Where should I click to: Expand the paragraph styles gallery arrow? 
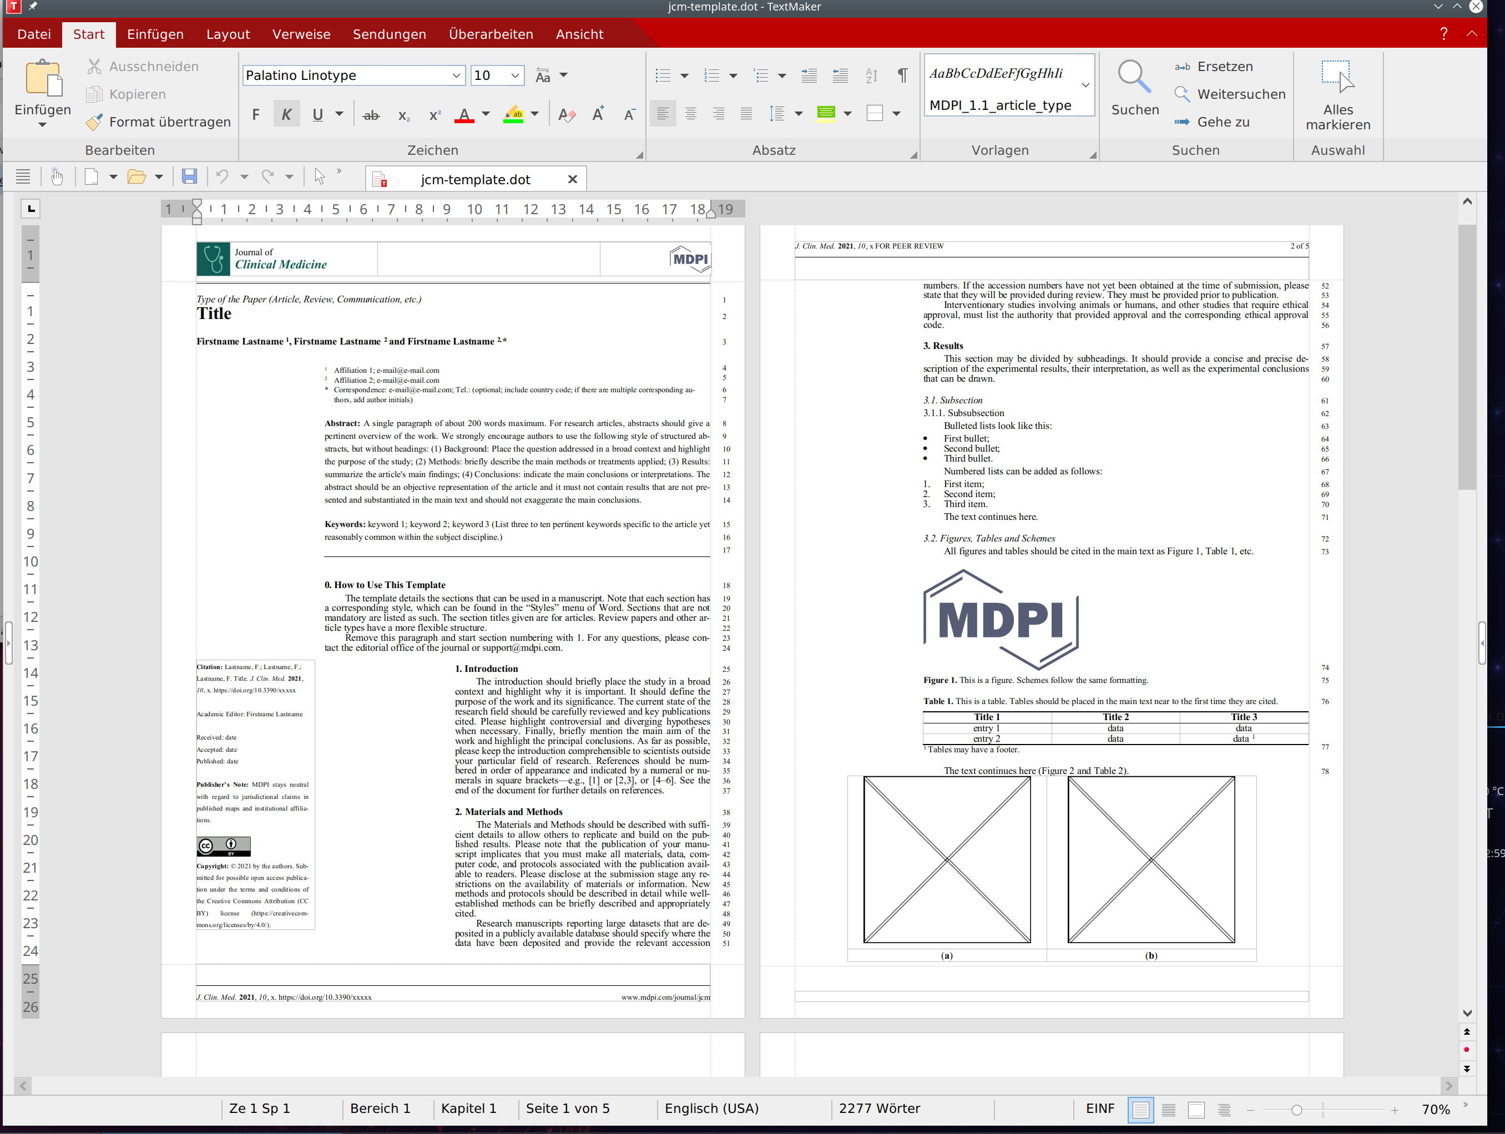point(1086,85)
